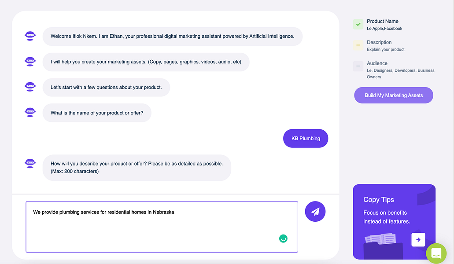Open the green live chat bubble icon

[x=436, y=253]
